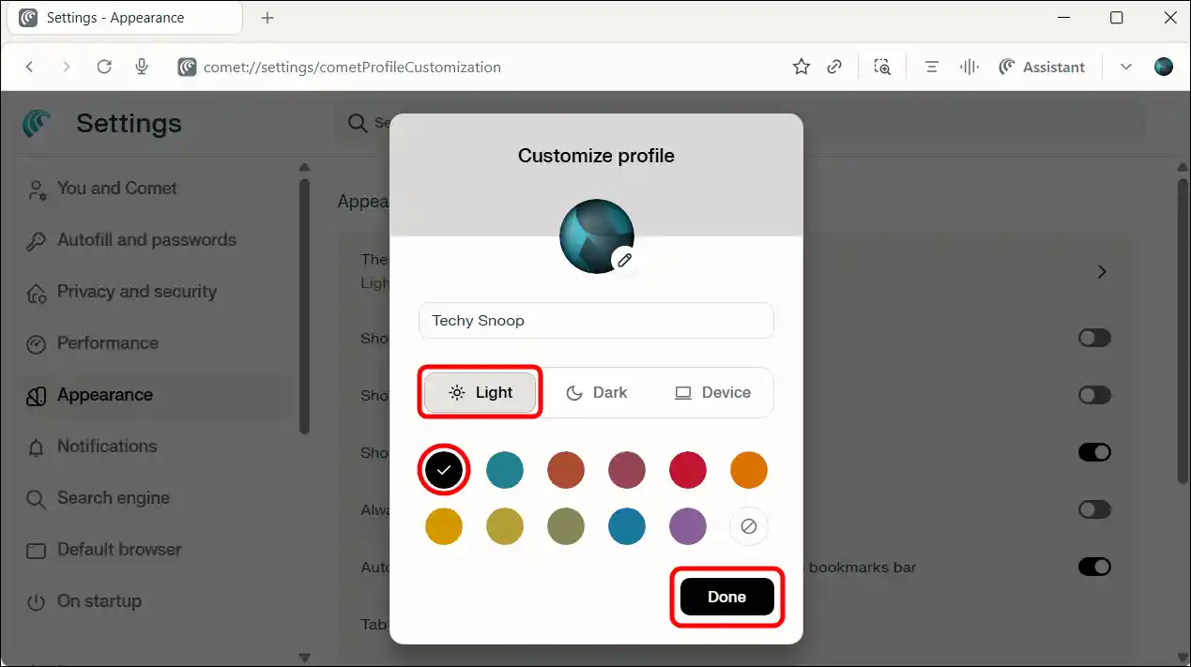The width and height of the screenshot is (1191, 667).
Task: Open the Assistant panel
Action: [1042, 67]
